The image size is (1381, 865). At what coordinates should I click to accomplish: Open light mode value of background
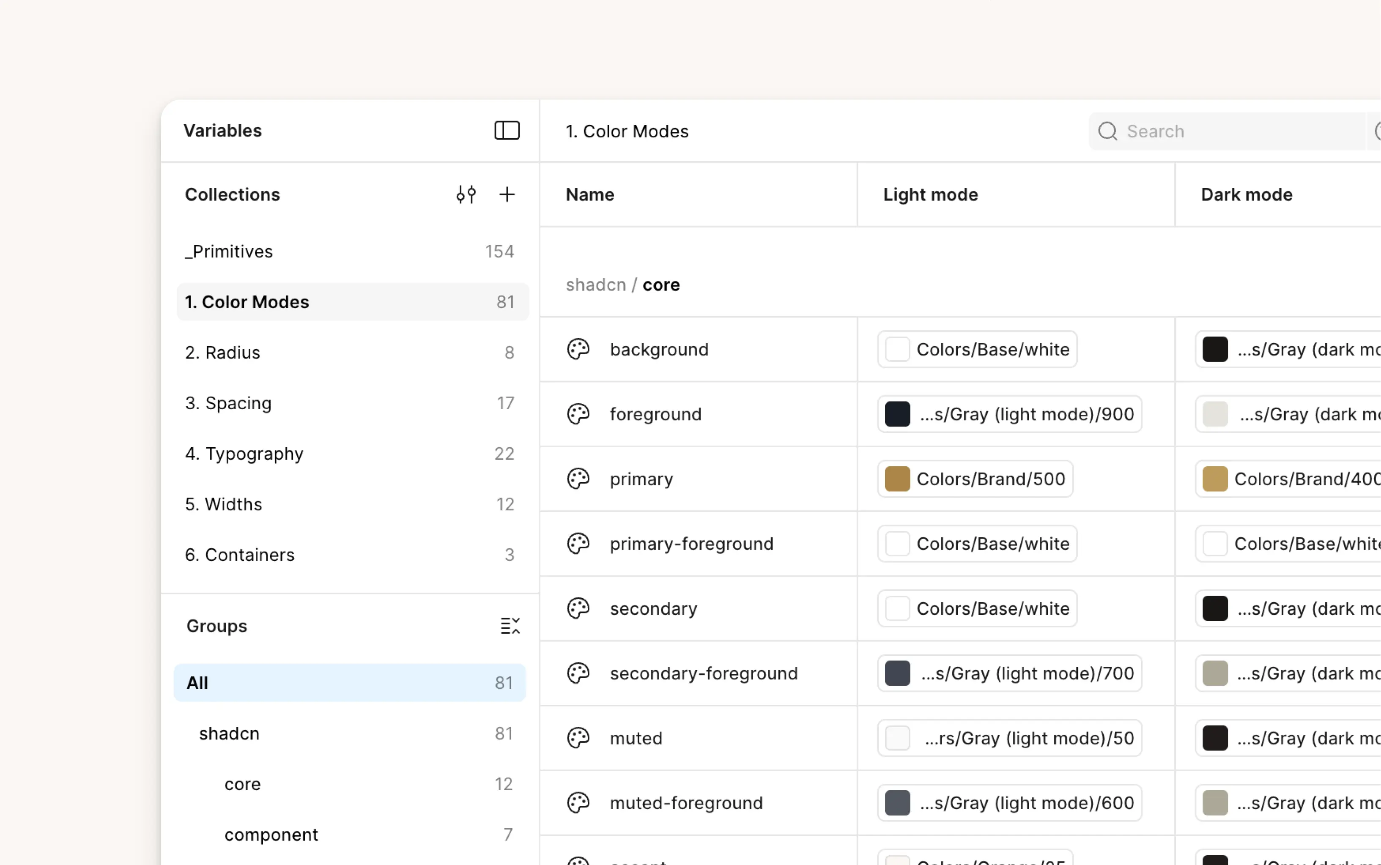pyautogui.click(x=977, y=349)
